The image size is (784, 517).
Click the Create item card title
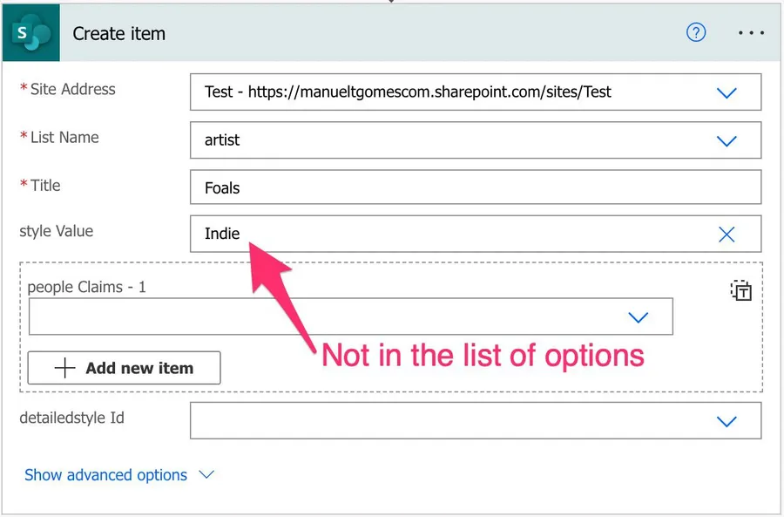118,34
